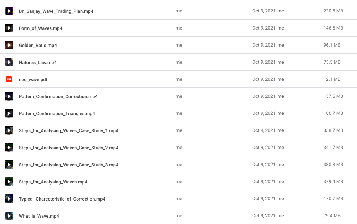This screenshot has height=224, width=357.
Task: Click the Steps_for_Analysing_Waves_Case_Study_3.mp4 file name
Action: click(68, 165)
